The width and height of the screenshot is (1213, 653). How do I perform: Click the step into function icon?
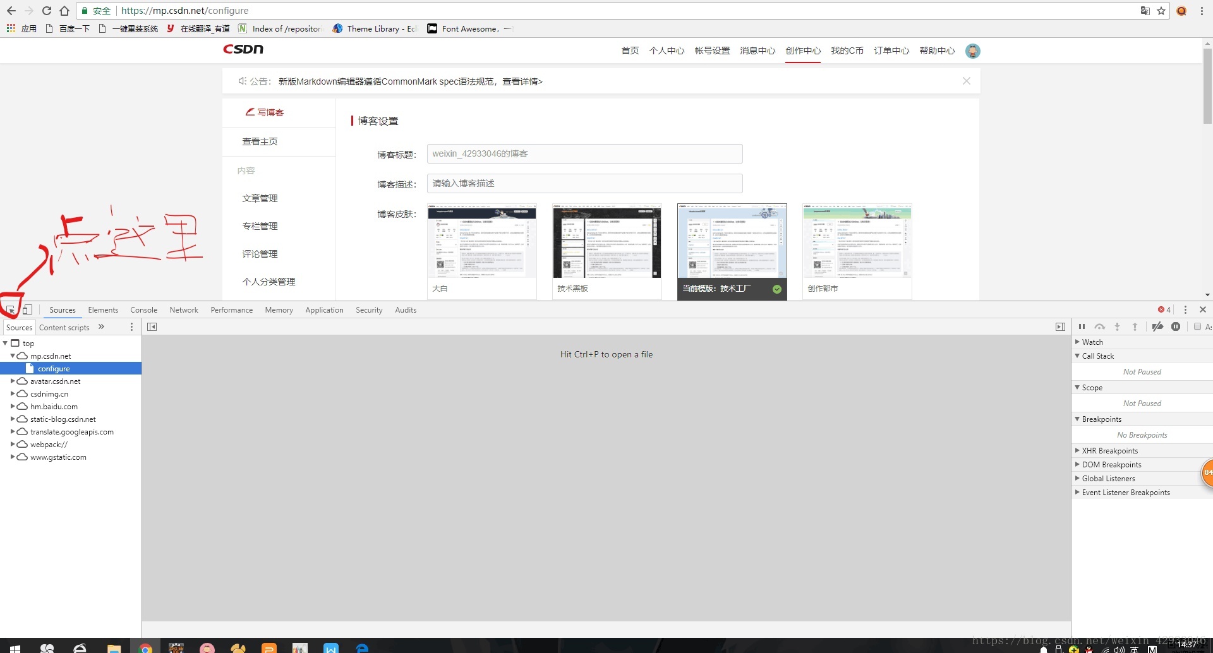coord(1117,327)
